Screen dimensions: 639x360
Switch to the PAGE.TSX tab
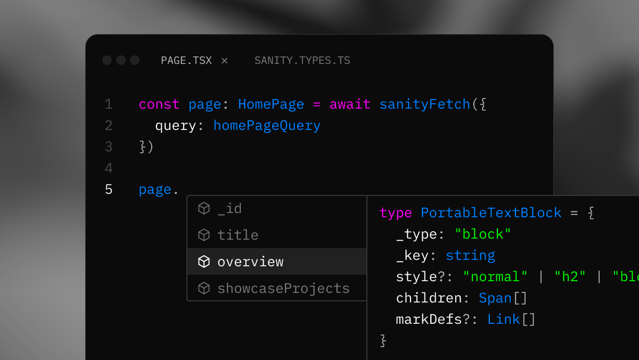[x=186, y=61]
